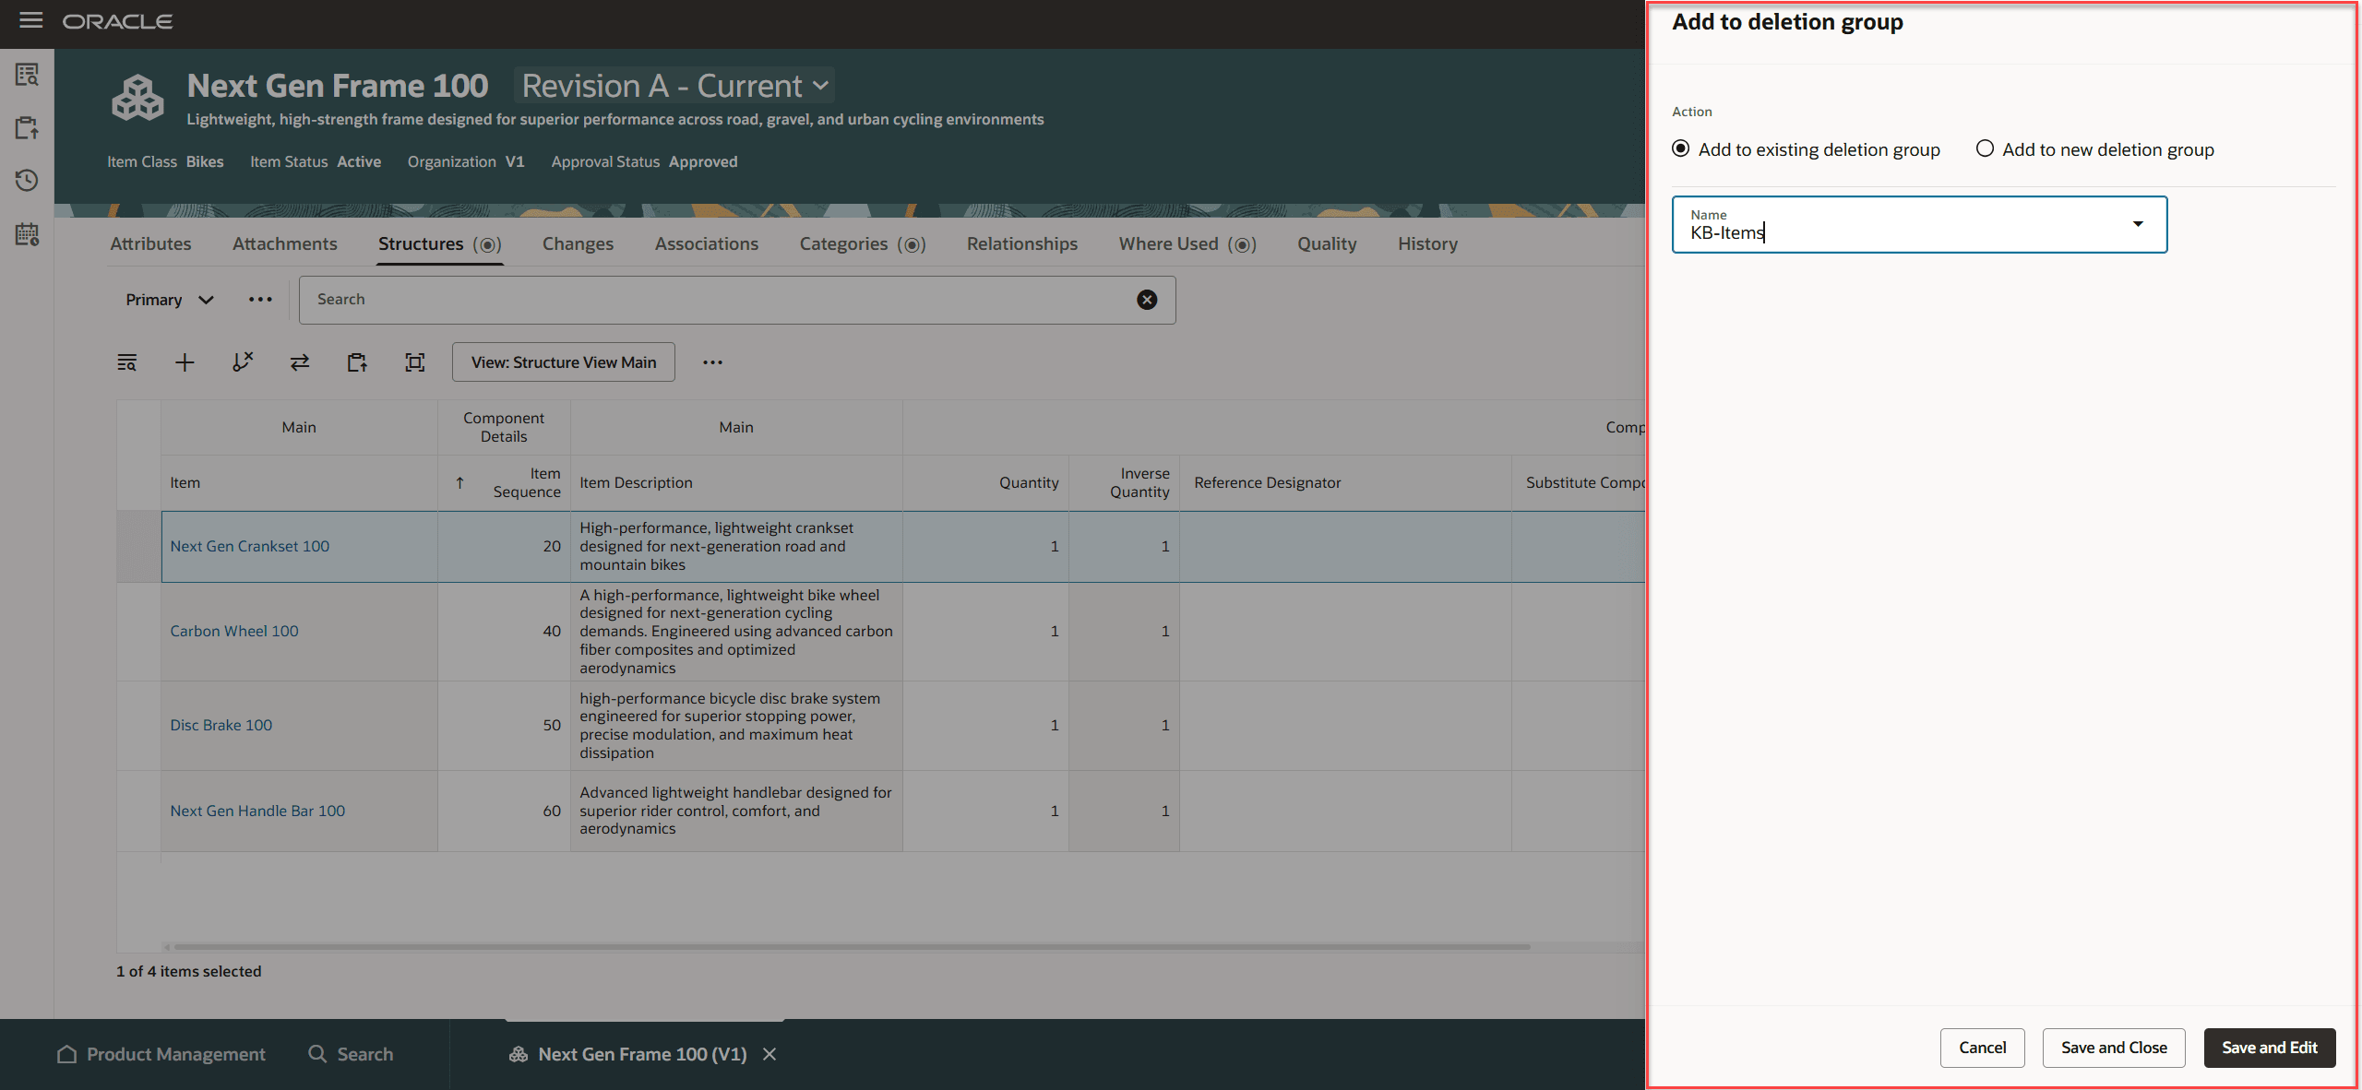Screen dimensions: 2362x1090
Task: Select Add to new deletion group
Action: click(x=1985, y=148)
